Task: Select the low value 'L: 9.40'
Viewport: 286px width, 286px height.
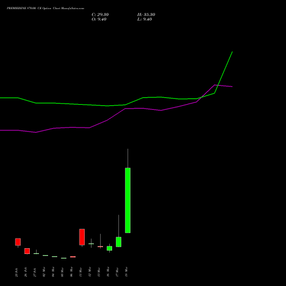Action: 145,19
